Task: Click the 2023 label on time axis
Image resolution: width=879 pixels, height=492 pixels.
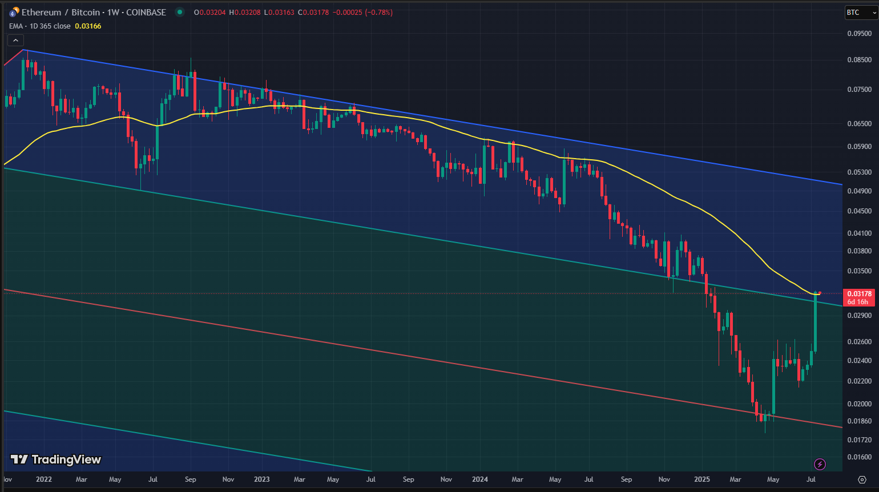Action: (x=262, y=479)
